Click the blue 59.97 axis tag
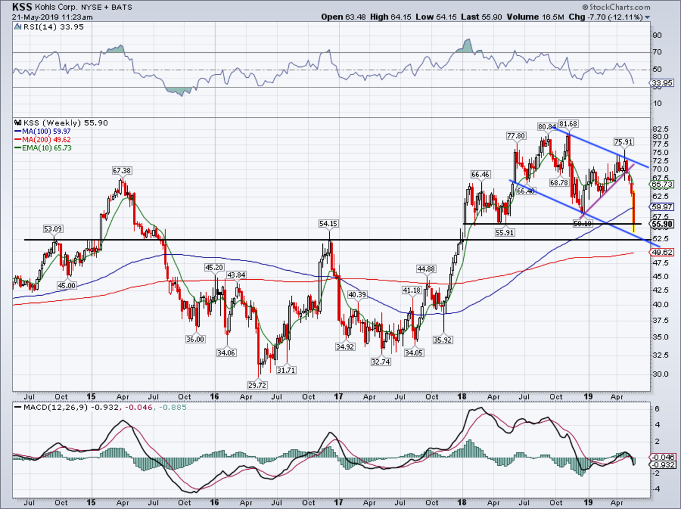 tap(662, 207)
